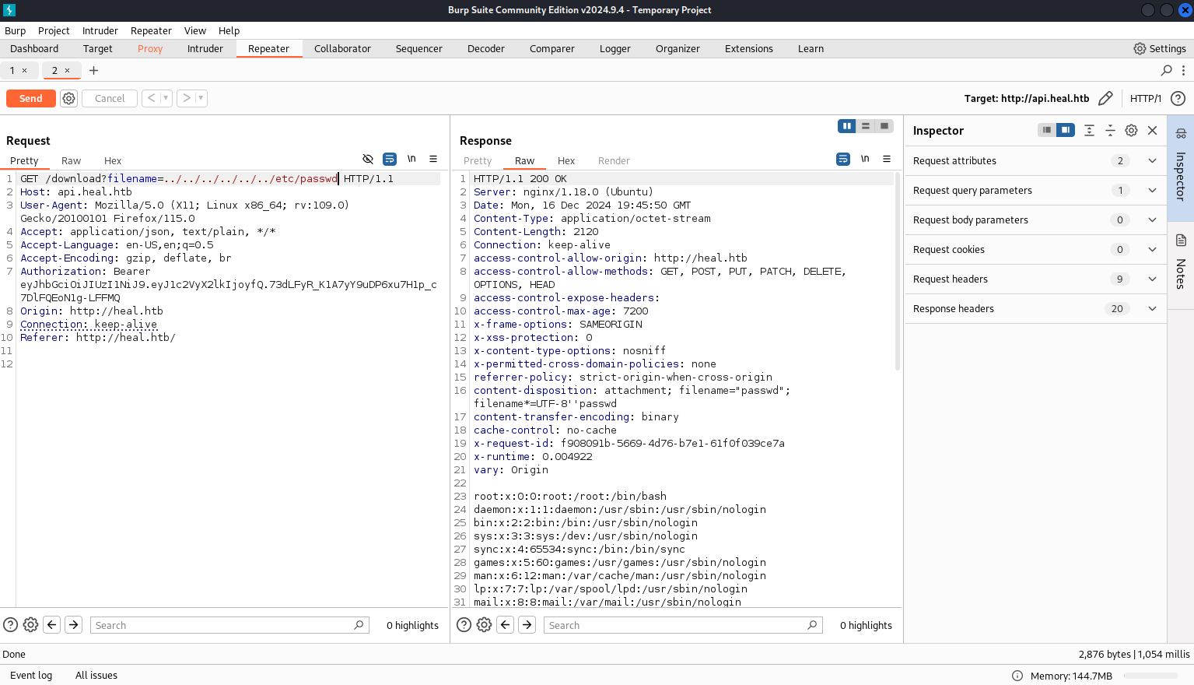1194x685 pixels.
Task: Open All issues
Action: tap(96, 675)
